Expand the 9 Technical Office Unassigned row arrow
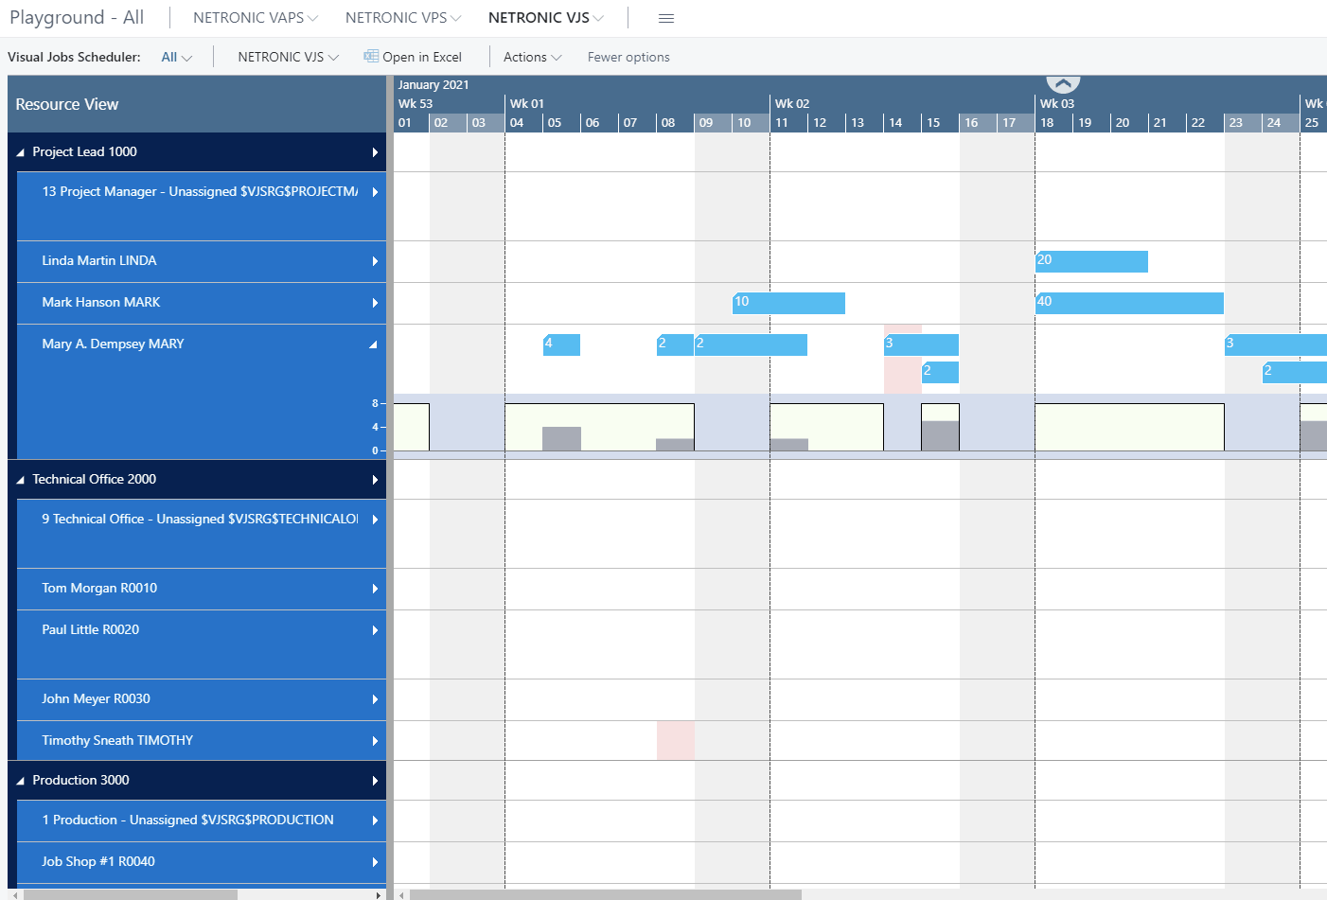The width and height of the screenshot is (1327, 900). tap(375, 520)
